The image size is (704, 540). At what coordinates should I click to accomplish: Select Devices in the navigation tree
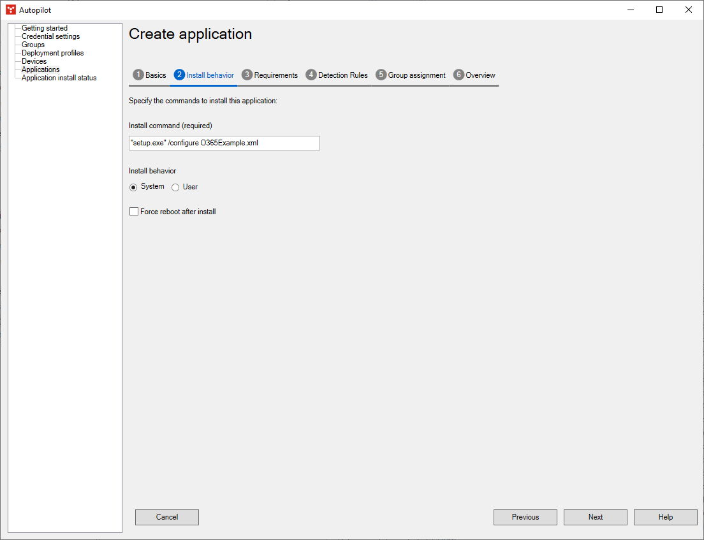click(x=34, y=61)
